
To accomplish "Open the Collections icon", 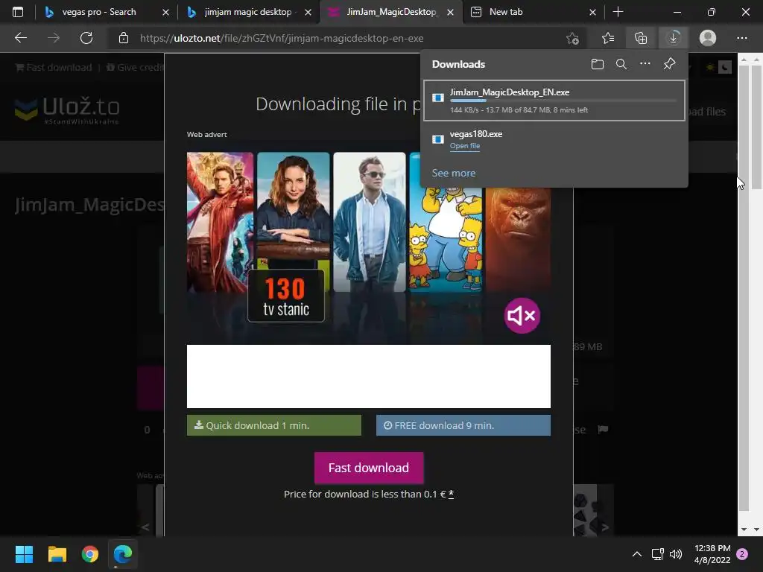I will point(641,38).
